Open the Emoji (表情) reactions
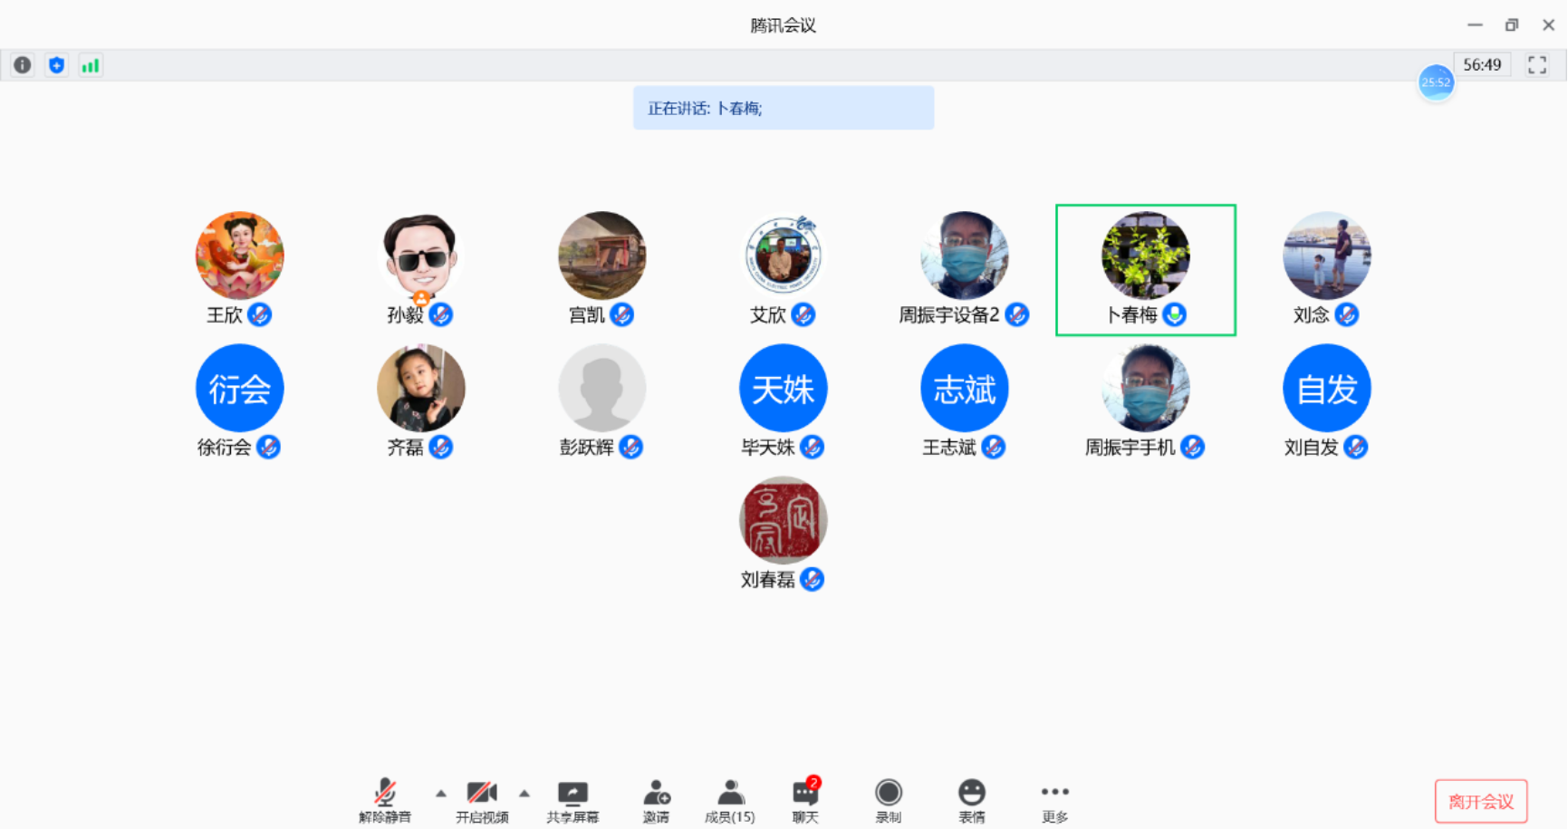Viewport: 1568px width, 829px height. click(971, 801)
